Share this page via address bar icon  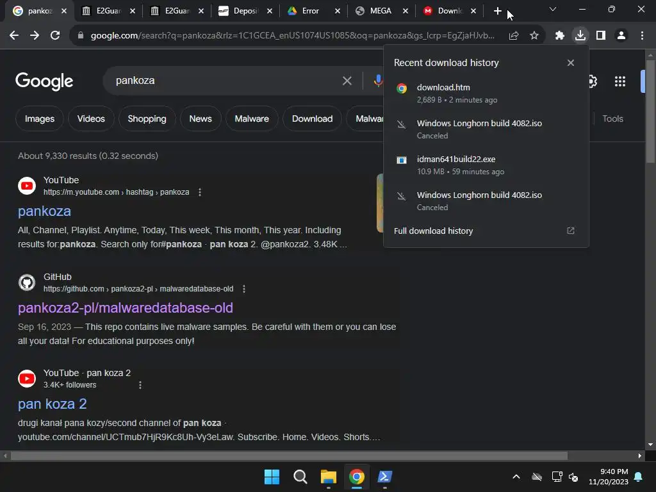click(x=514, y=36)
